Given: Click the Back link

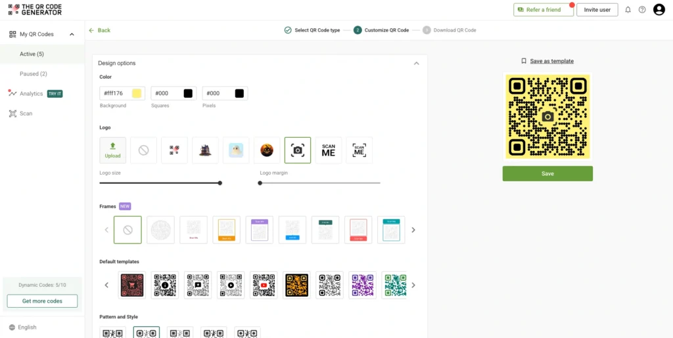Looking at the screenshot, I should point(100,30).
